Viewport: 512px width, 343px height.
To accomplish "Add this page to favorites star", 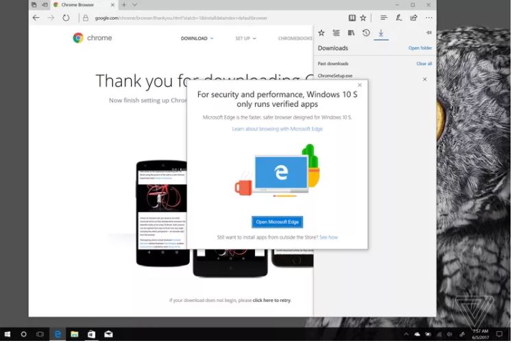I will pyautogui.click(x=363, y=18).
